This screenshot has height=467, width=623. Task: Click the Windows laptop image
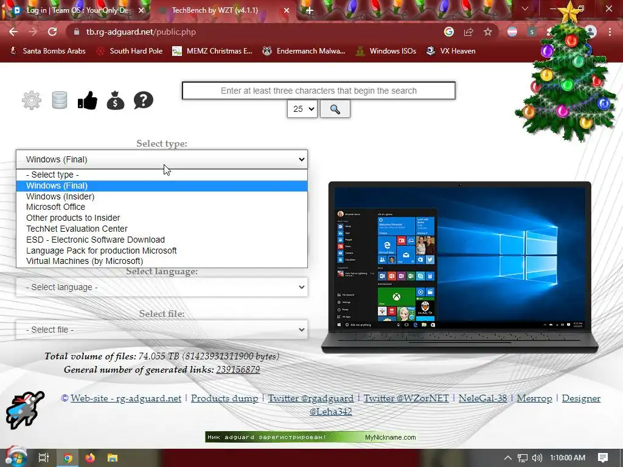point(460,267)
